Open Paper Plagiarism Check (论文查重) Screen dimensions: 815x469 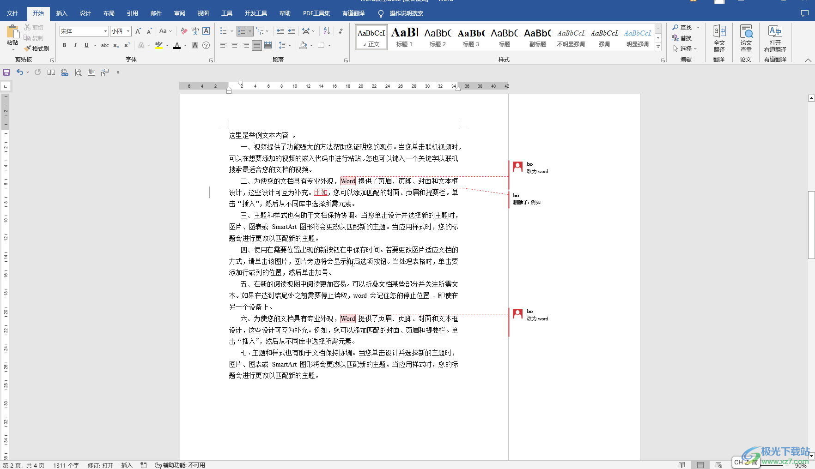coord(746,39)
